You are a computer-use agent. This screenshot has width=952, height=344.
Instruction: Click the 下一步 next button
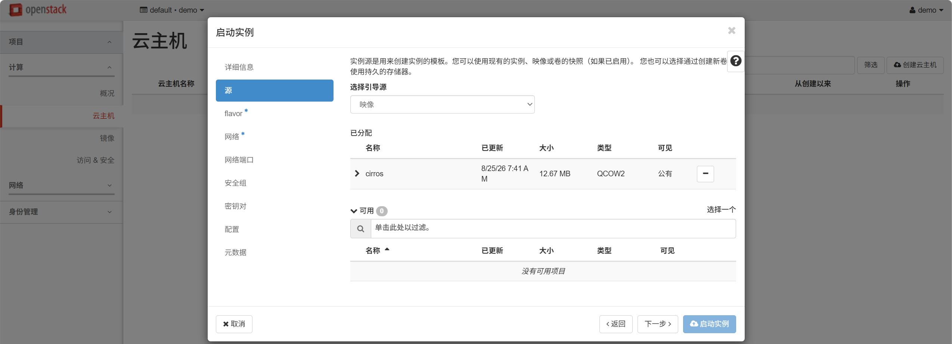[658, 324]
